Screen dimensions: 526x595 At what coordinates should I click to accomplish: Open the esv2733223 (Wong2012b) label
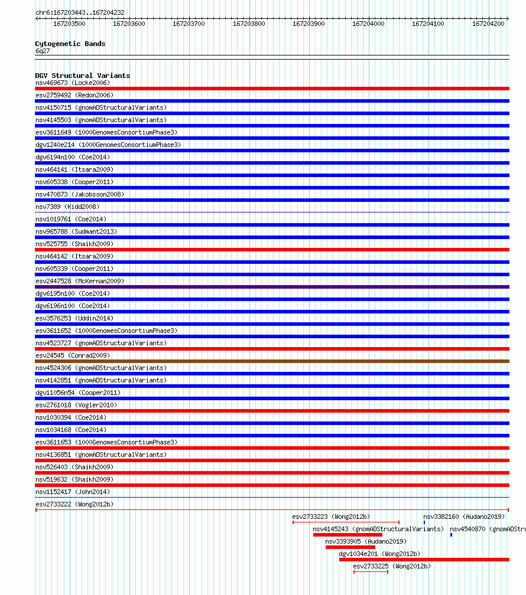coord(331,517)
